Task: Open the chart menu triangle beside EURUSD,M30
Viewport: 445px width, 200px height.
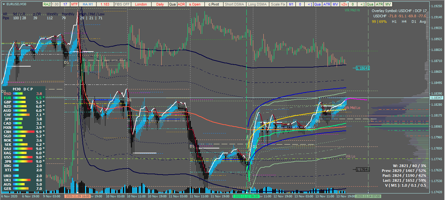Action: 3,4
